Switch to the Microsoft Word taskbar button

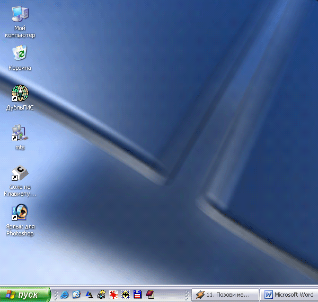289,295
